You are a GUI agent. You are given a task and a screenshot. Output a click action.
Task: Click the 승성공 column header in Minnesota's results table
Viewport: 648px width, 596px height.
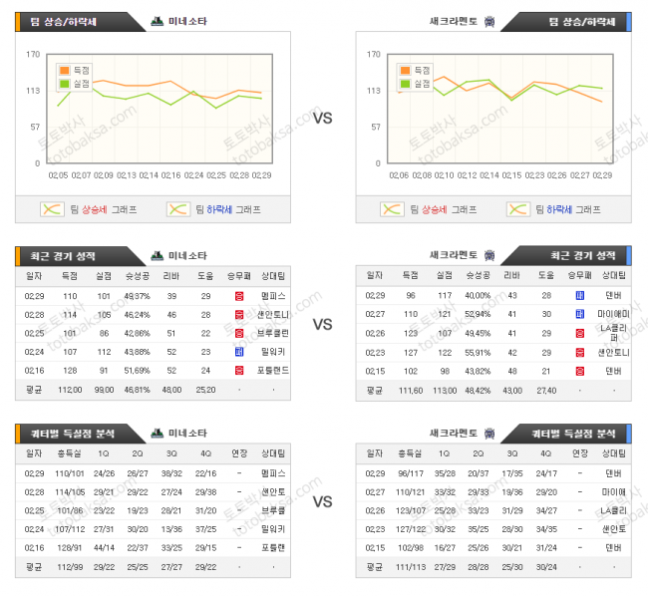click(138, 274)
